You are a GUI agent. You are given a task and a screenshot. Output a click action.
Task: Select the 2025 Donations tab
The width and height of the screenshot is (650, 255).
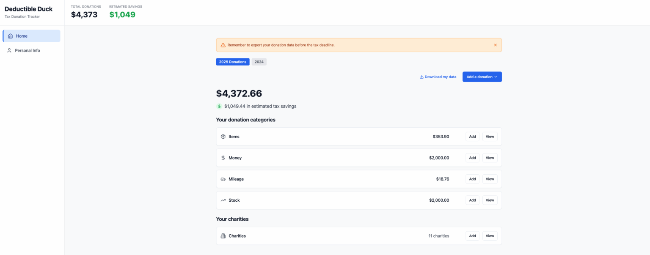232,62
